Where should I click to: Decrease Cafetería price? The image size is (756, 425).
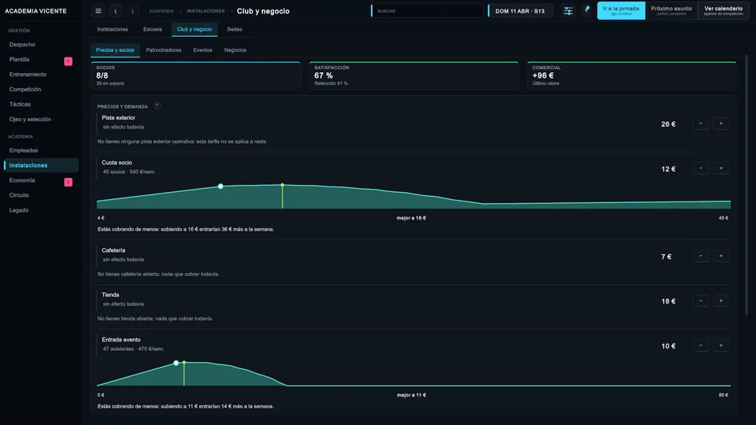click(x=701, y=257)
